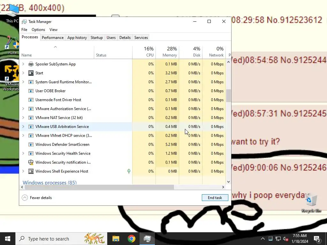
Task: Click the horizontal scrollbar right arrow
Action: (223, 187)
